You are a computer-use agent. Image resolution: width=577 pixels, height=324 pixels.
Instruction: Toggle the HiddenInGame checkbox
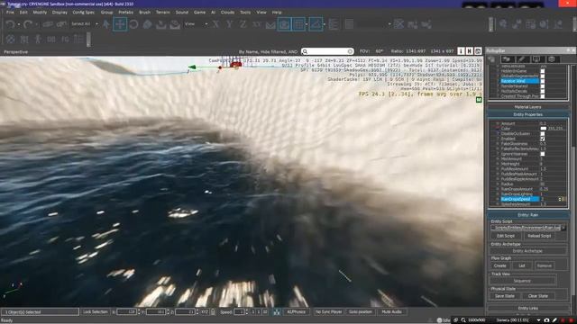[543, 71]
